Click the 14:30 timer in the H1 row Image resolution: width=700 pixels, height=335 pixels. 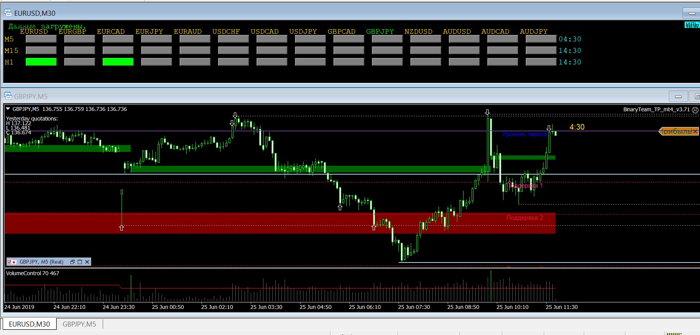point(570,62)
